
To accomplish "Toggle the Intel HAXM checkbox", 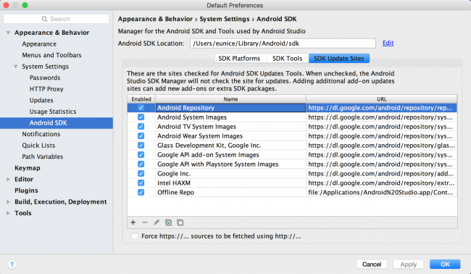I will tap(141, 183).
